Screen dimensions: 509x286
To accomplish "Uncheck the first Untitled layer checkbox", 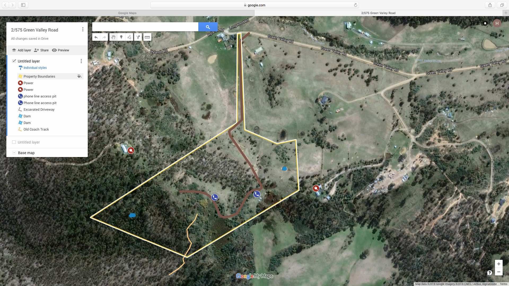I will click(14, 61).
